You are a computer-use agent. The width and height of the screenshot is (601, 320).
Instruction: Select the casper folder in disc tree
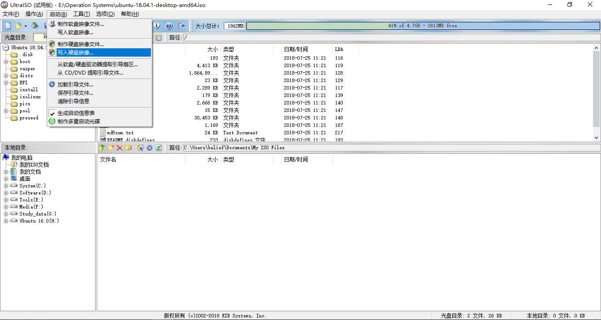tap(27, 69)
